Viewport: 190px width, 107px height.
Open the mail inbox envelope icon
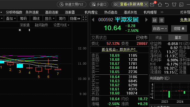click(x=152, y=5)
